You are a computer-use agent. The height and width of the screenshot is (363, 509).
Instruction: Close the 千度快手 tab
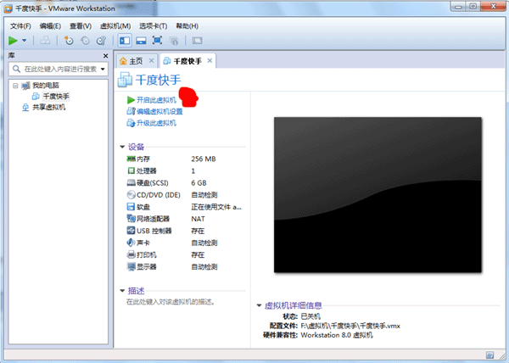pos(210,60)
